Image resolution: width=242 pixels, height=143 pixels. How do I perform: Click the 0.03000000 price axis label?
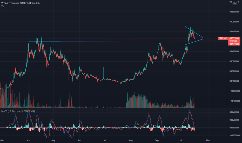pos(234,61)
